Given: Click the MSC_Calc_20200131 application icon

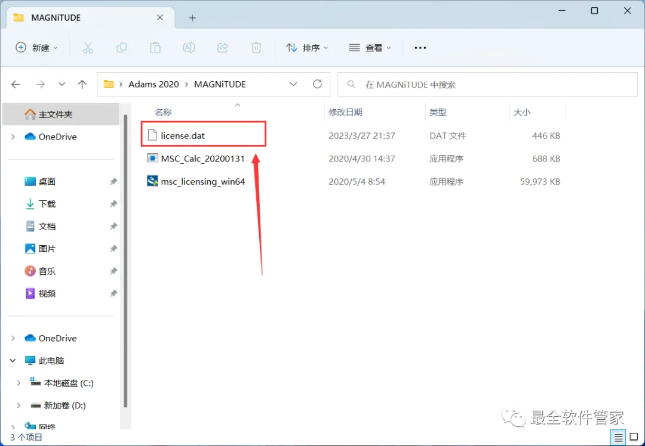Looking at the screenshot, I should click(152, 158).
